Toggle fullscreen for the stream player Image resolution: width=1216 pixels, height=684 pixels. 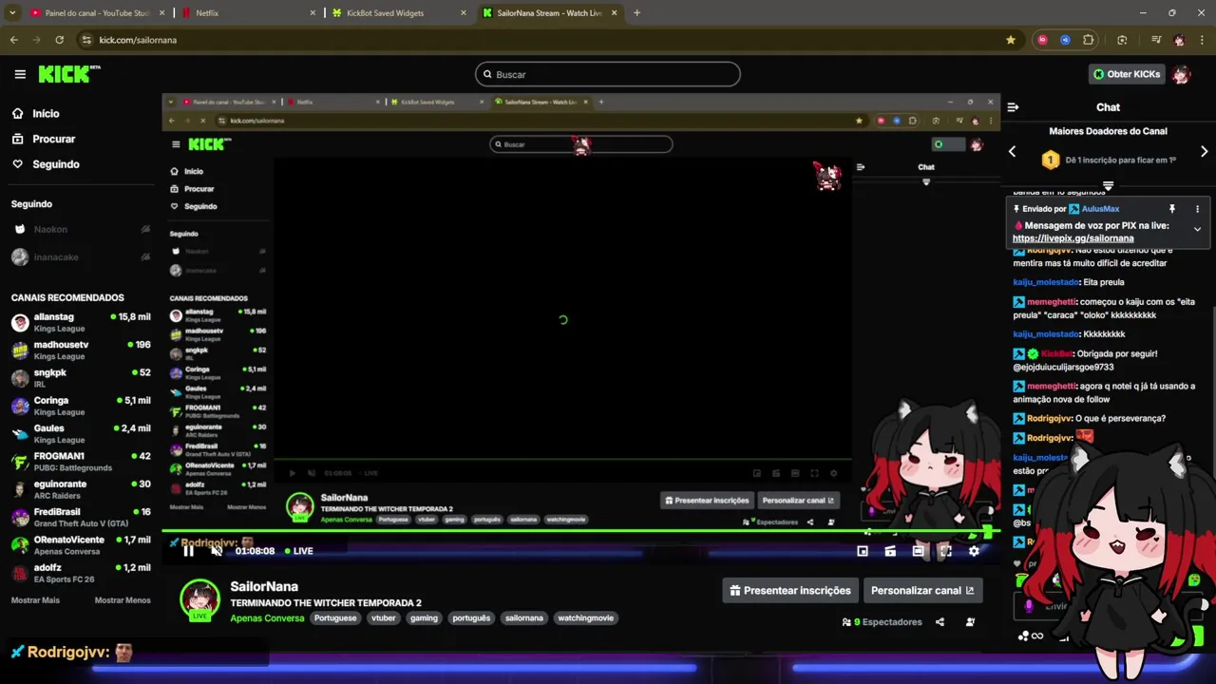click(x=945, y=551)
